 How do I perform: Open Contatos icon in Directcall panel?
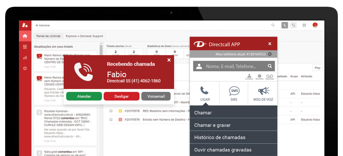pyautogui.click(x=249, y=77)
